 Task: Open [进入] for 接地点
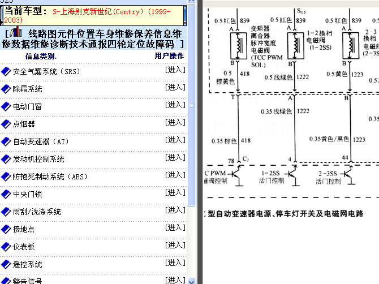click(x=175, y=227)
